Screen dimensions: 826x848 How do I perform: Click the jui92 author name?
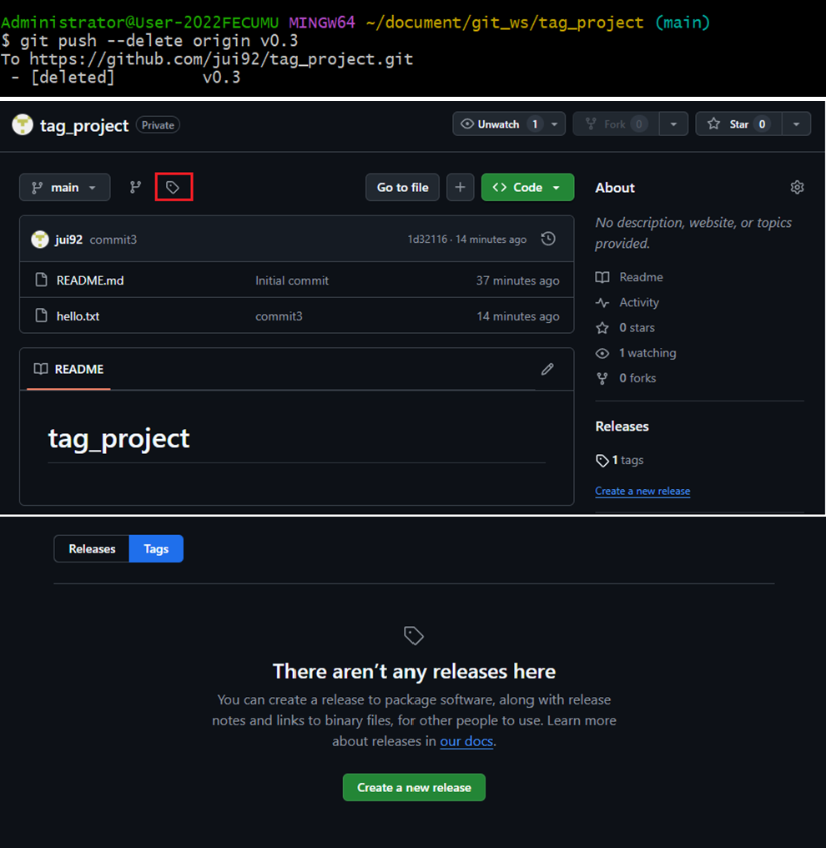(68, 239)
